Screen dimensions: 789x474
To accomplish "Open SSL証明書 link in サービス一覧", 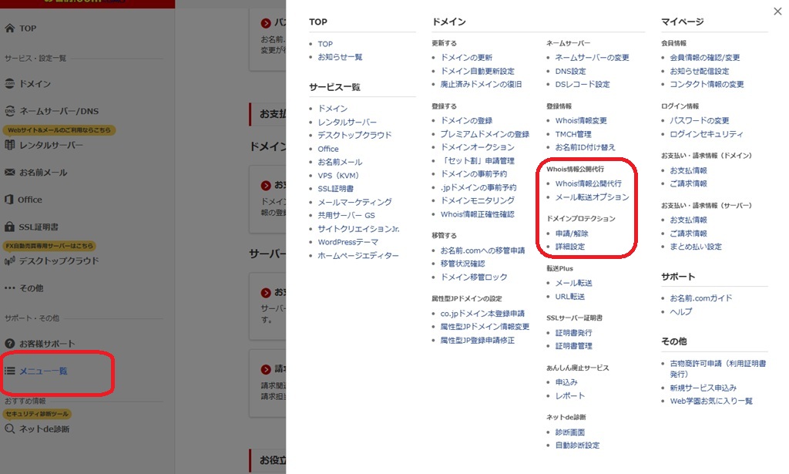I will tap(336, 188).
